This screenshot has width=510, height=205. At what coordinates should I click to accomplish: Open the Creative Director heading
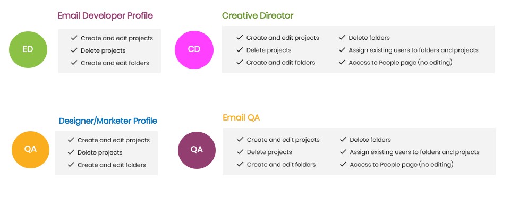(258, 15)
